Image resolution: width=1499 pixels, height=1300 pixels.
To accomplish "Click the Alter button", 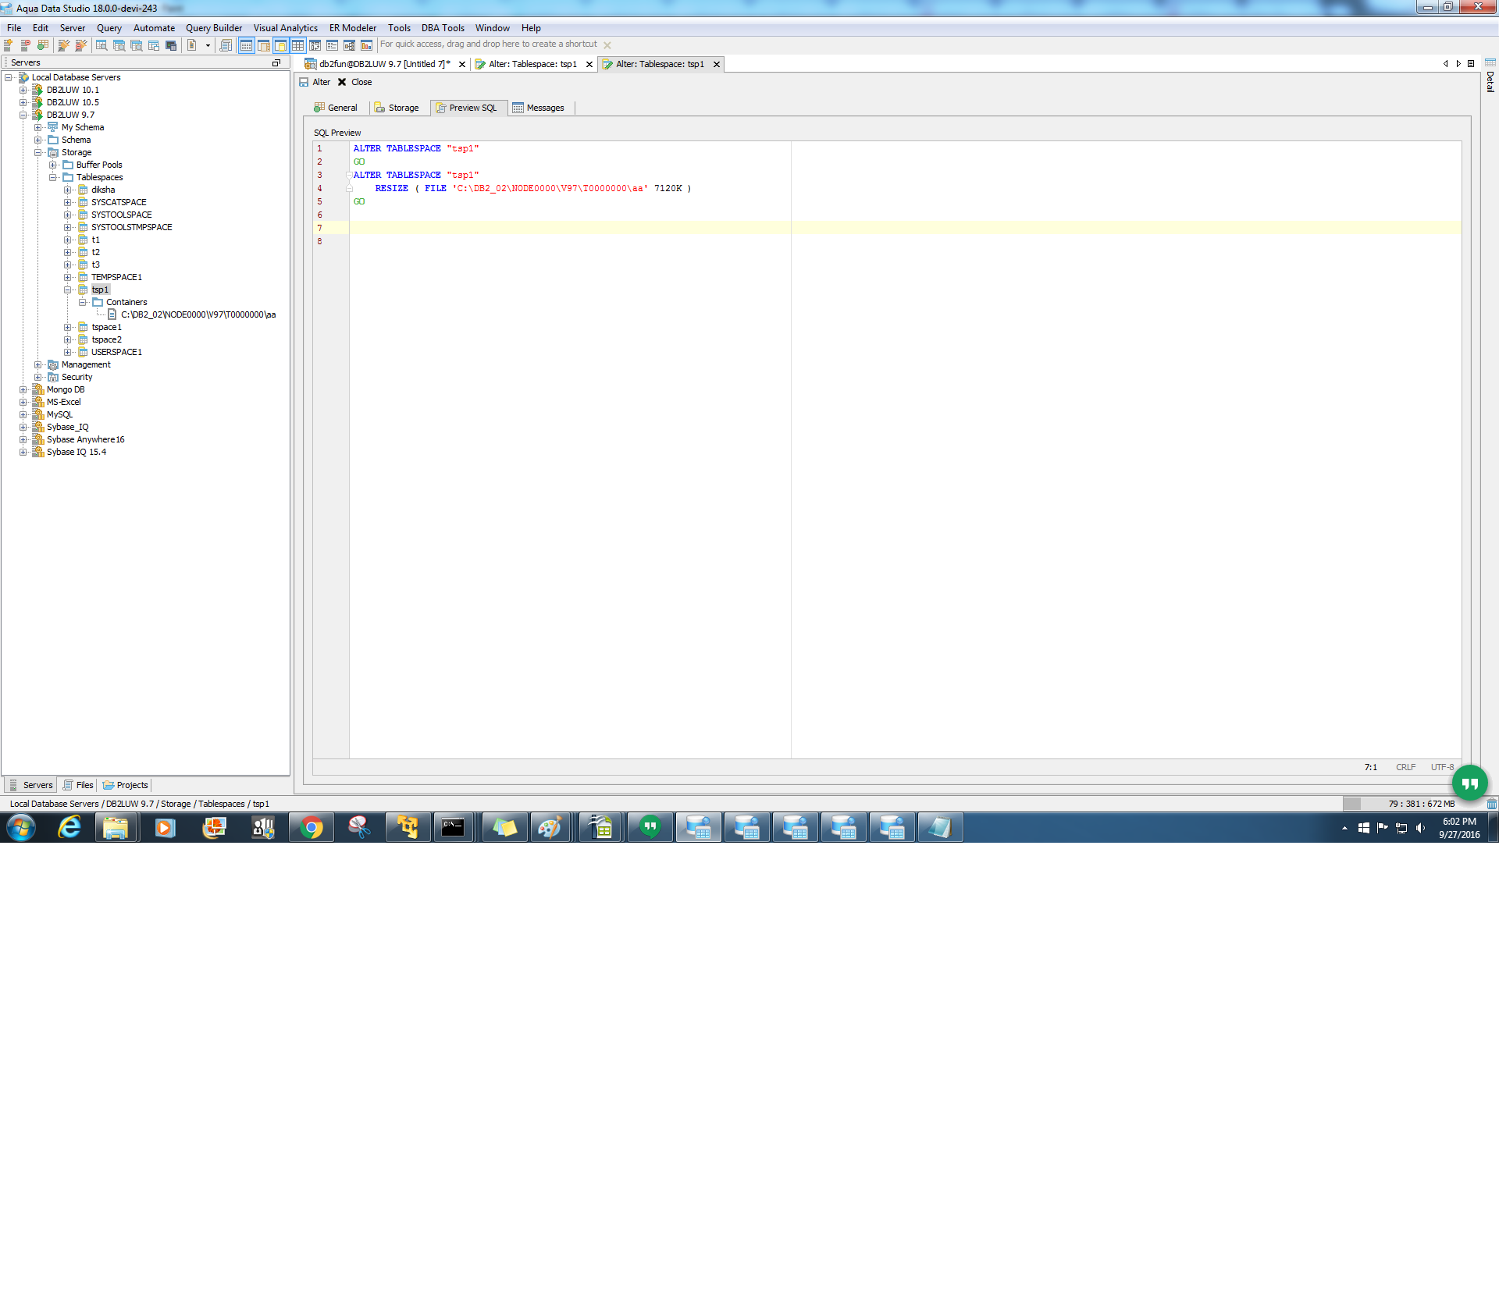I will point(315,82).
